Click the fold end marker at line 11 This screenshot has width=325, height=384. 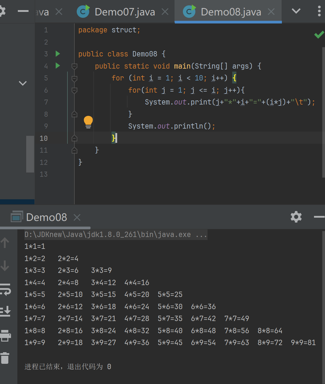click(x=75, y=150)
